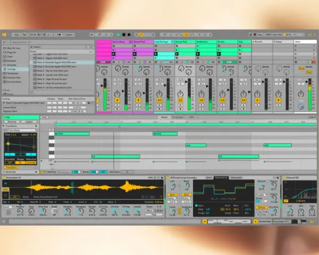
Task: Collapse the Rast 2 tuning entry triangle in Tuning panel
Action: click(4, 103)
